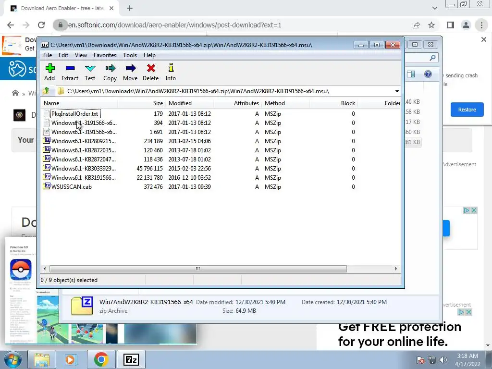Select PkgInstallOrder.txt file

pos(74,114)
